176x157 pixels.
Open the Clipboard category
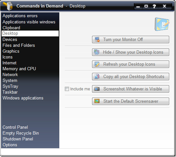[x=11, y=28]
